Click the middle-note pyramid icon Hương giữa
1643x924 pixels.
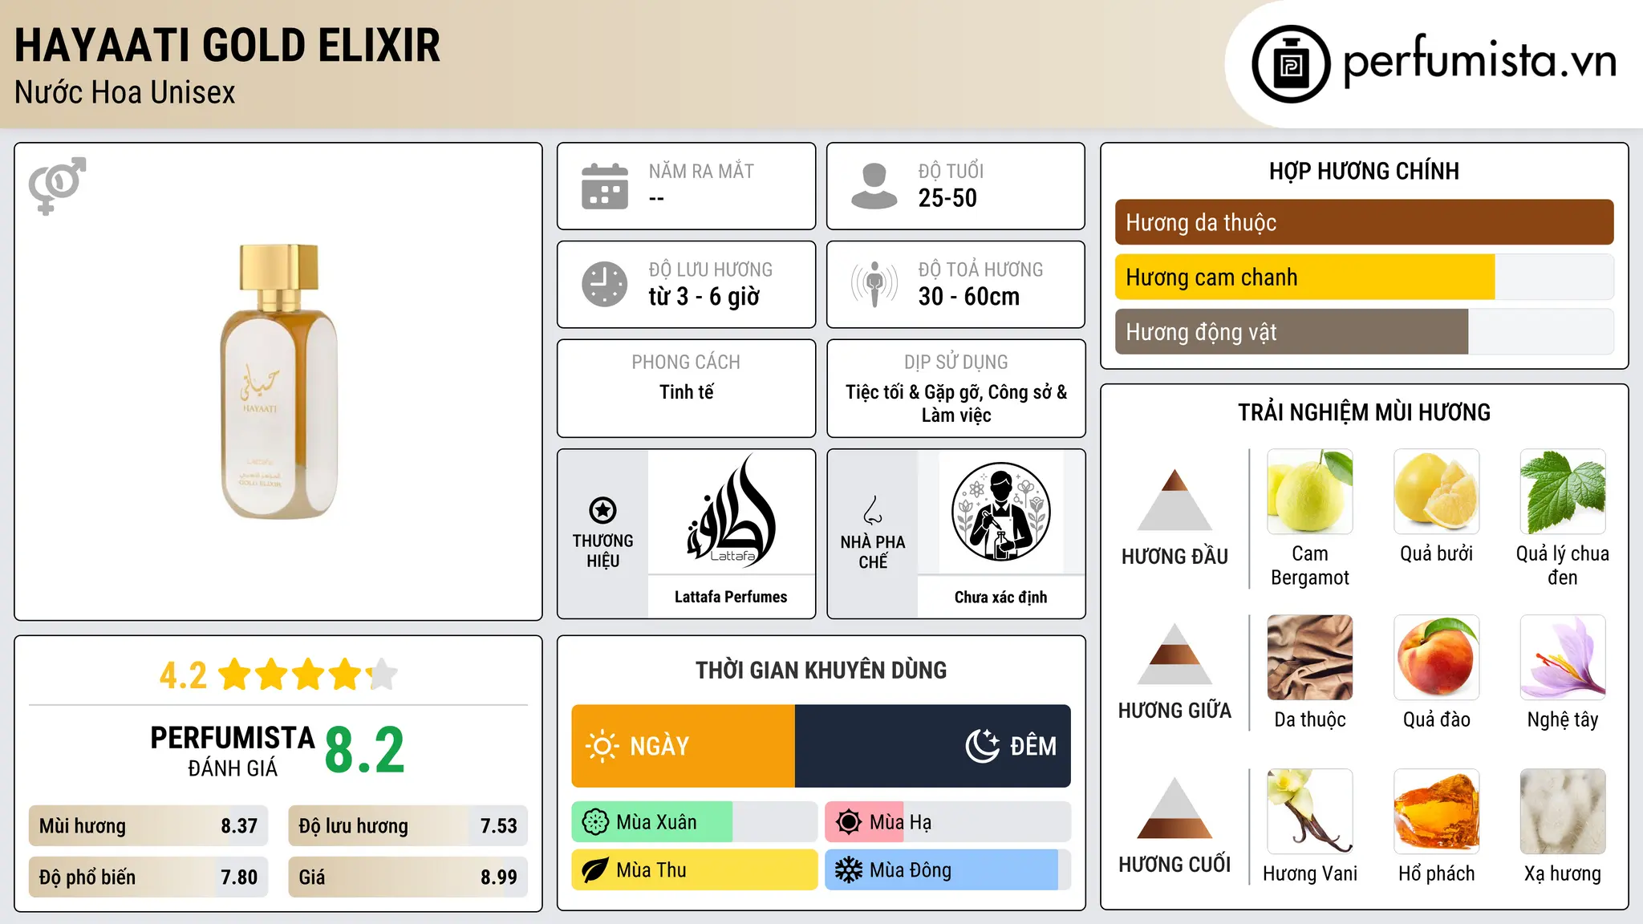[1174, 654]
